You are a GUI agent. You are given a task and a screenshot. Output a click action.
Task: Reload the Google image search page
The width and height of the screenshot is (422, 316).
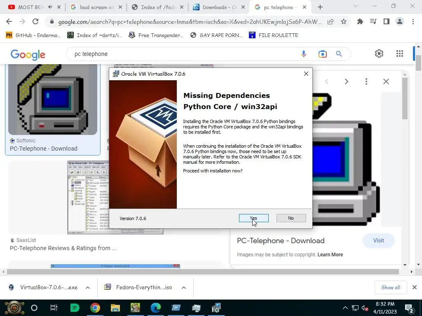point(35,22)
